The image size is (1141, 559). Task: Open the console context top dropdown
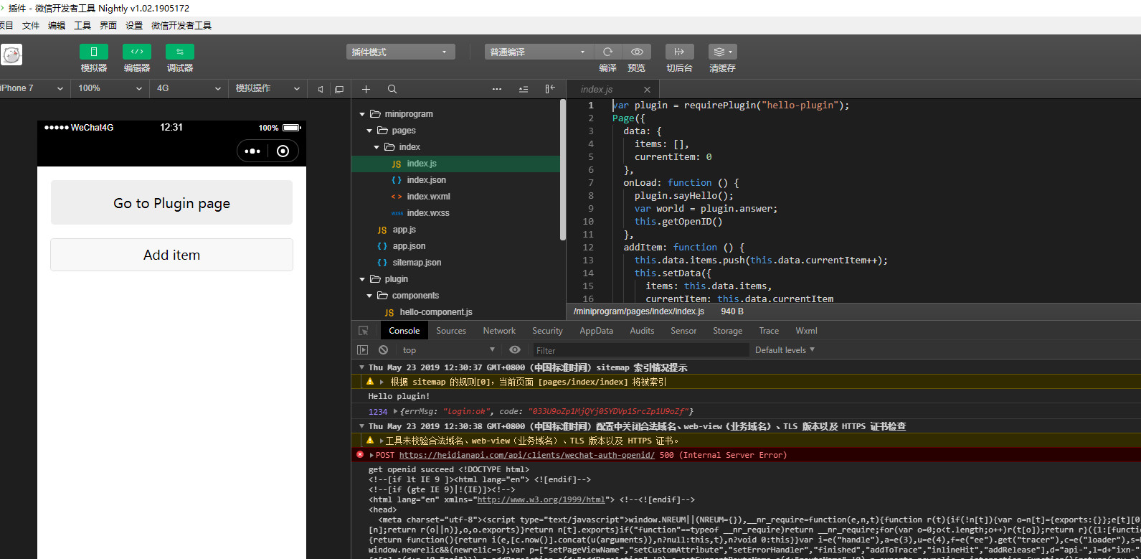tap(448, 350)
